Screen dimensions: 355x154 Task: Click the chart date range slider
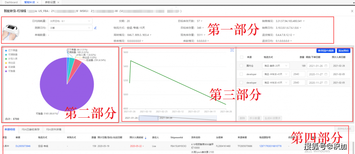170,118
